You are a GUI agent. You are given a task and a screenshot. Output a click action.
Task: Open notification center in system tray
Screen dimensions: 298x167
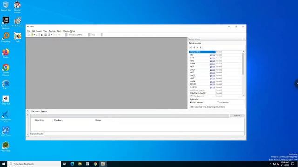coord(293,164)
